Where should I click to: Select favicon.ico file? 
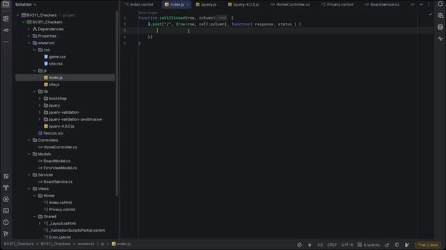(x=51, y=133)
